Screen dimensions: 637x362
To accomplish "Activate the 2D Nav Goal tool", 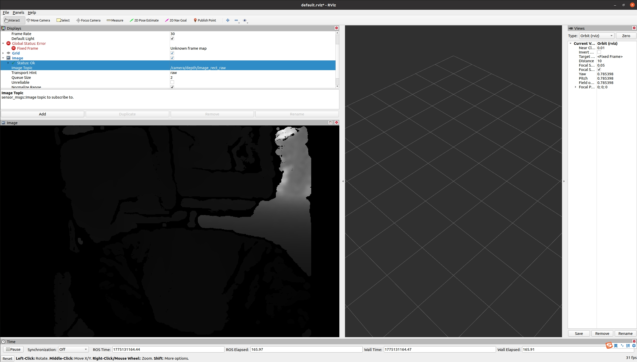I will point(176,20).
